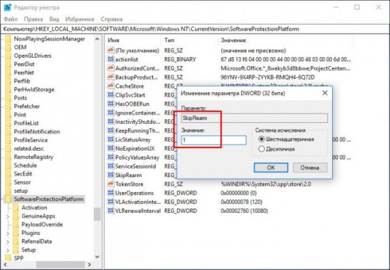390x270 pixels.
Task: Expand the ReferralData subkey
Action: (8, 241)
